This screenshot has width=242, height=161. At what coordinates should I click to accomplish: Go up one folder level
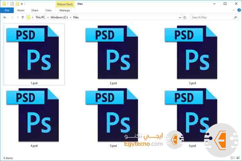tap(23, 17)
